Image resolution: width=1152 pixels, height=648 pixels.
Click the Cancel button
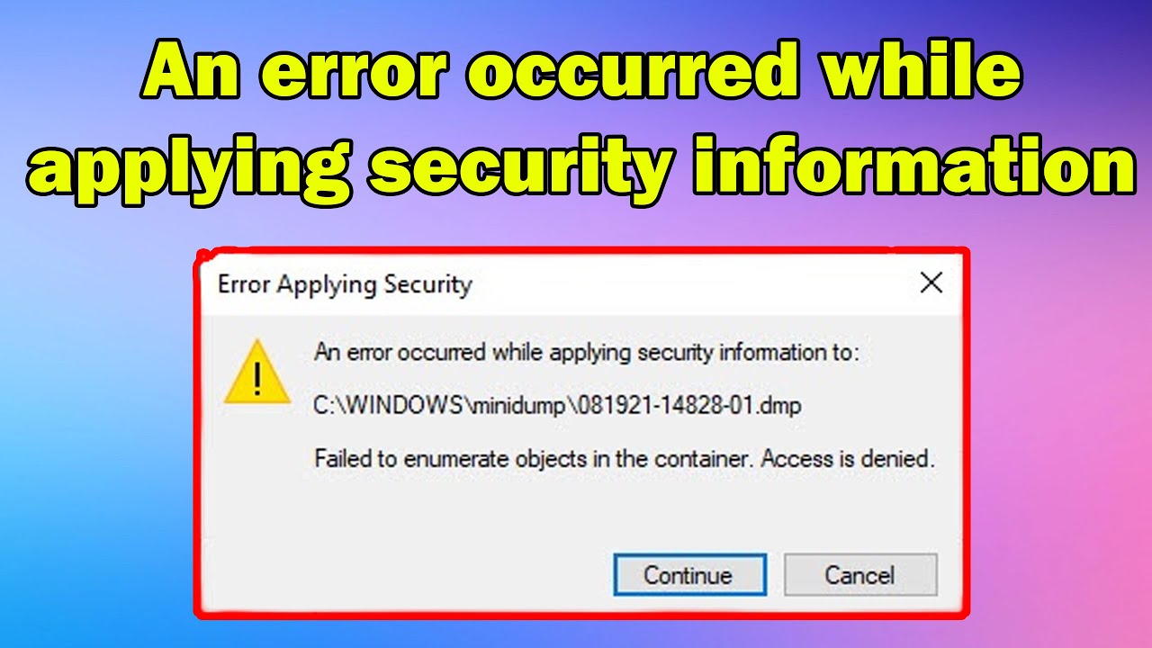tap(860, 575)
